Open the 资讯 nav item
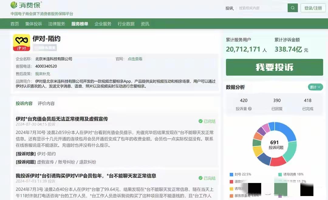Image resolution: width=328 pixels, height=200 pixels. pos(145,24)
